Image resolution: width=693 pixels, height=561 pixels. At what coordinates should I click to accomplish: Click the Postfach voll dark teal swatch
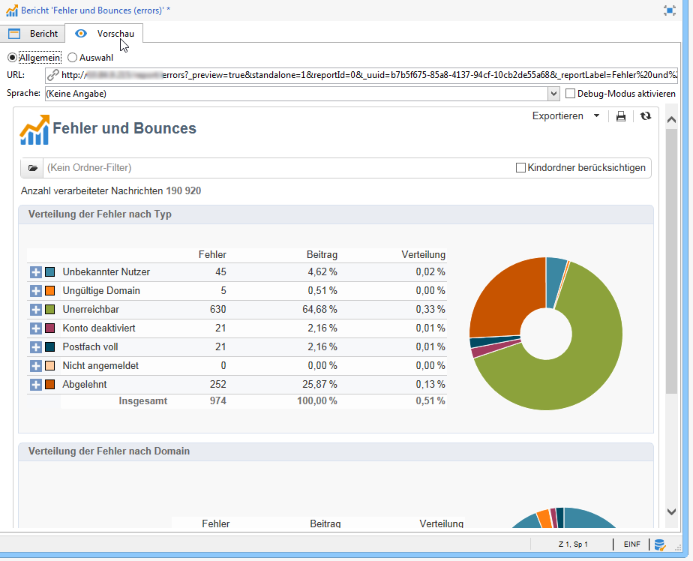click(50, 347)
